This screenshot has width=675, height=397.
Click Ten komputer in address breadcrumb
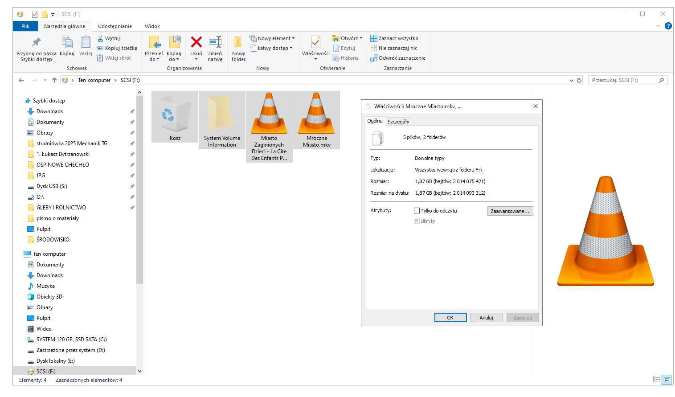click(94, 80)
